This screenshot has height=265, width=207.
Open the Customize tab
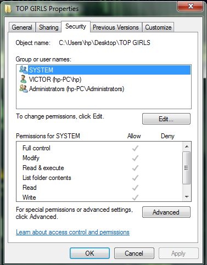pyautogui.click(x=158, y=27)
